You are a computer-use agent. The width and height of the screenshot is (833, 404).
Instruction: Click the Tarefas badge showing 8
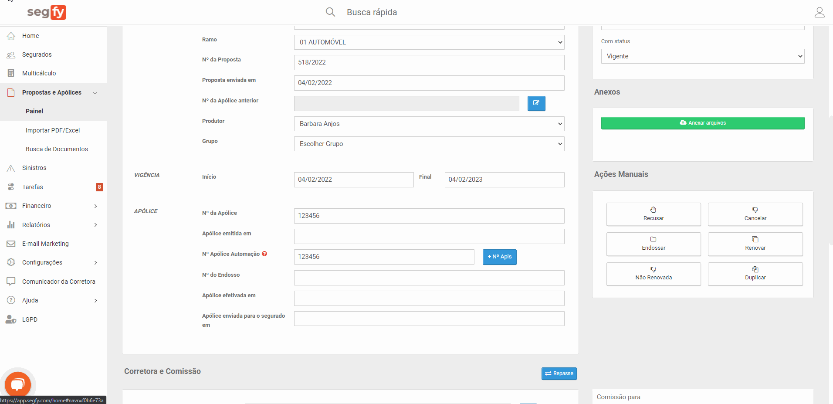coord(99,187)
